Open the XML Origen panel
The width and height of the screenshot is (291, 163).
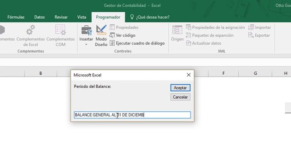[x=177, y=33]
